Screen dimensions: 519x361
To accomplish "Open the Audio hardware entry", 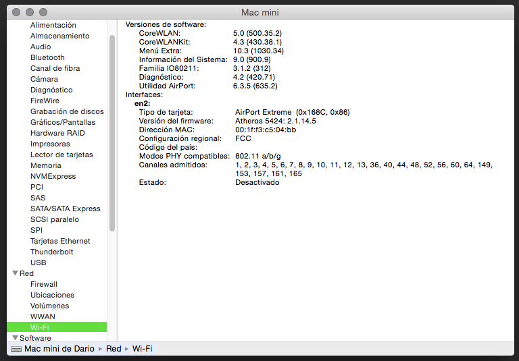I will point(41,47).
